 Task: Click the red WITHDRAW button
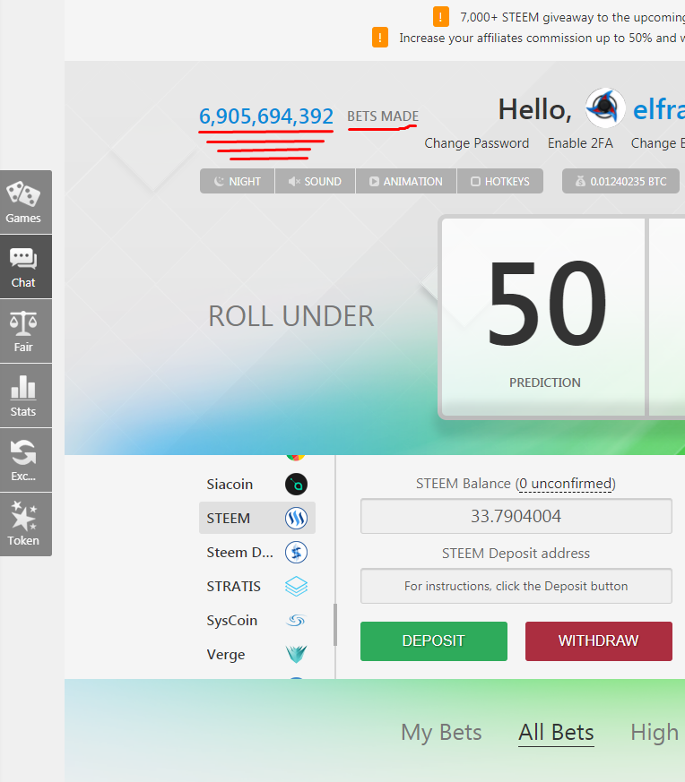pyautogui.click(x=599, y=640)
